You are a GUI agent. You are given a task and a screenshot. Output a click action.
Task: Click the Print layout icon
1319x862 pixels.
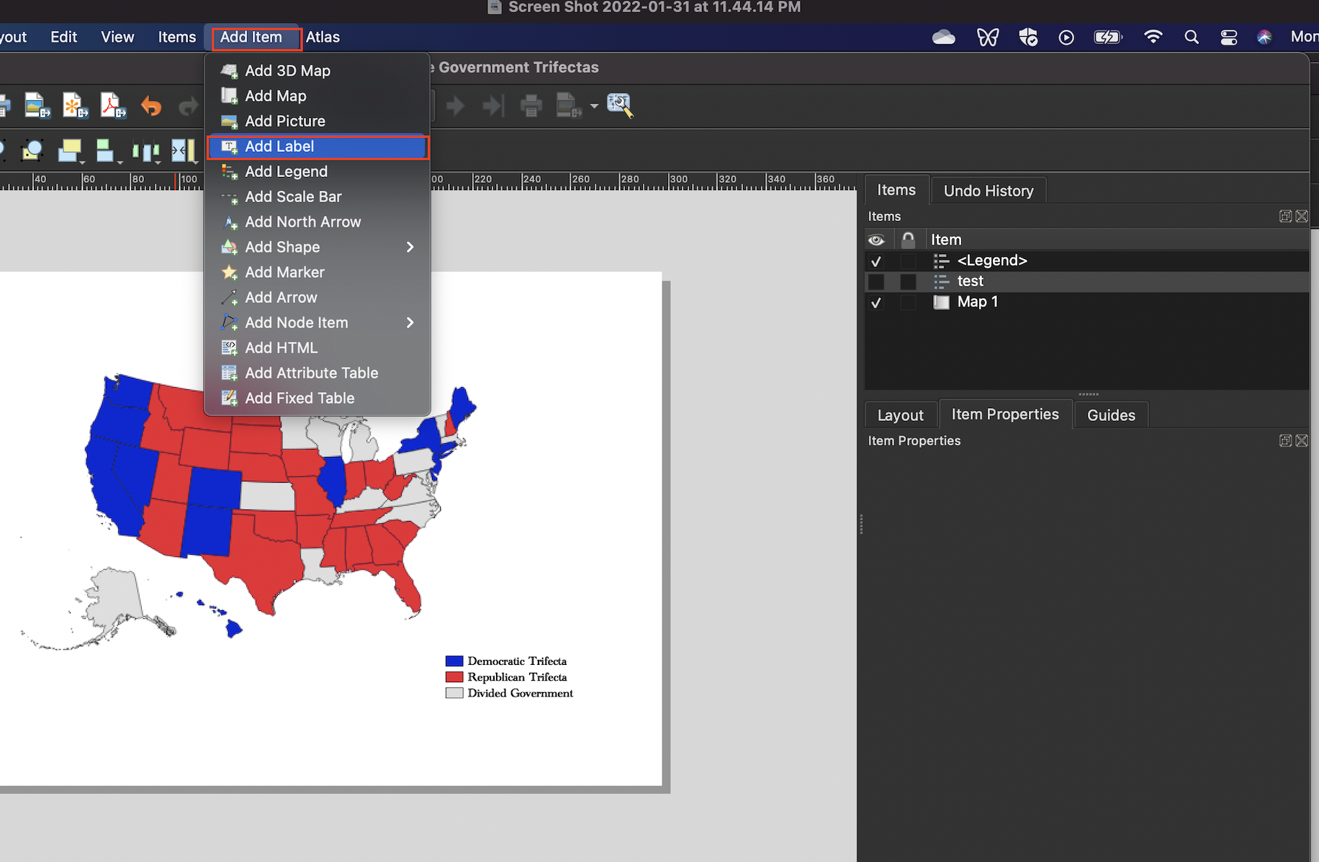coord(531,106)
